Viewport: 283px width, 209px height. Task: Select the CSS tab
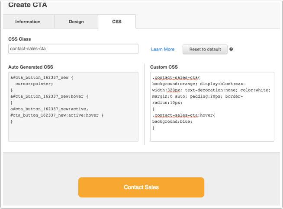(x=117, y=22)
